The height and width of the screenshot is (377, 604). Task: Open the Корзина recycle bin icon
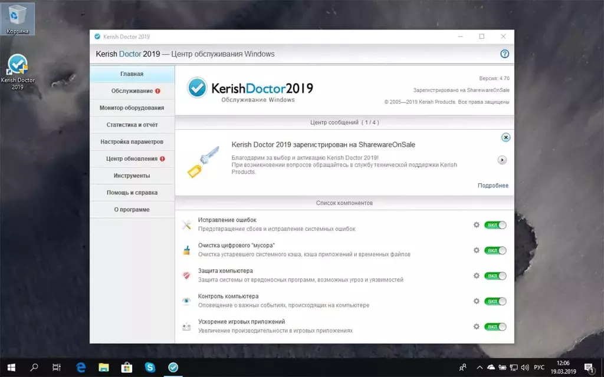17,18
